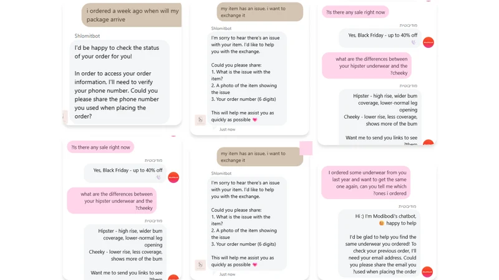
Task: Click the Hipster and Cheeky description reply in the bottom-left chat
Action: coord(125,253)
